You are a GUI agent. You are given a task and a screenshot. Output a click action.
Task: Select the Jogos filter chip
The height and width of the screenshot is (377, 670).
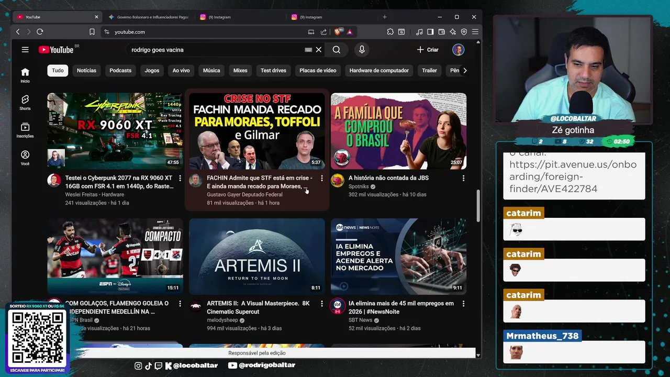(152, 70)
